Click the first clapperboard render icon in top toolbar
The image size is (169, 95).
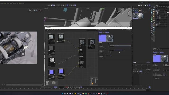(138, 5)
